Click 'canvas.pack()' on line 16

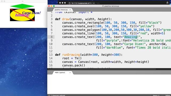pos(74,65)
